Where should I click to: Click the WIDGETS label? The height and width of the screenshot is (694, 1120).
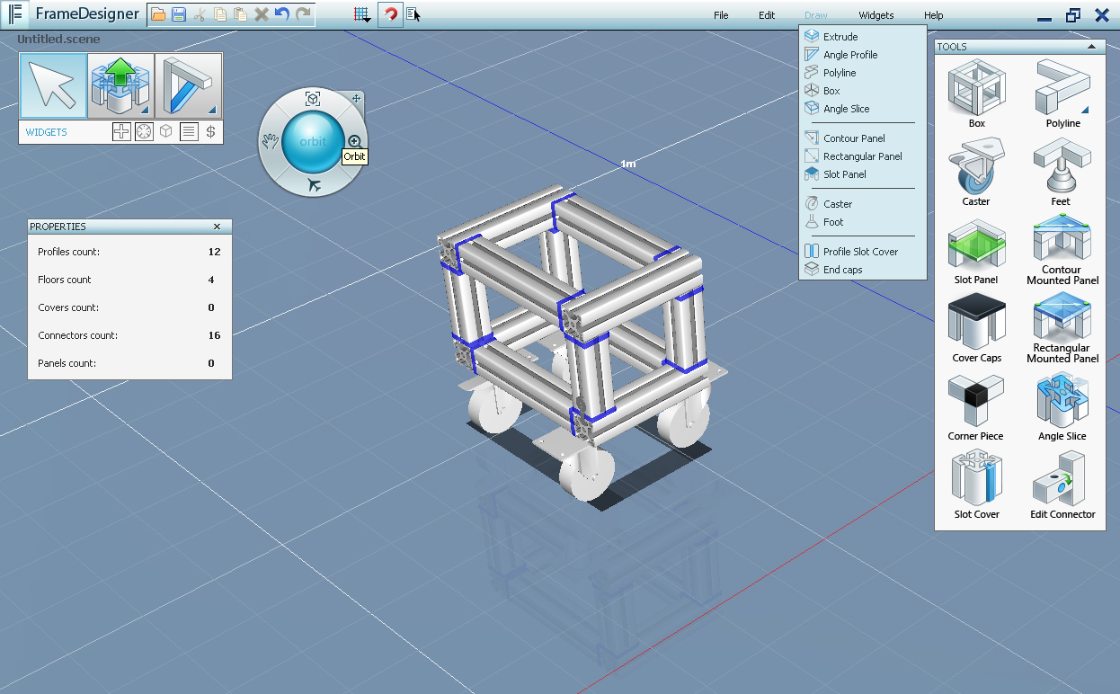coord(46,132)
